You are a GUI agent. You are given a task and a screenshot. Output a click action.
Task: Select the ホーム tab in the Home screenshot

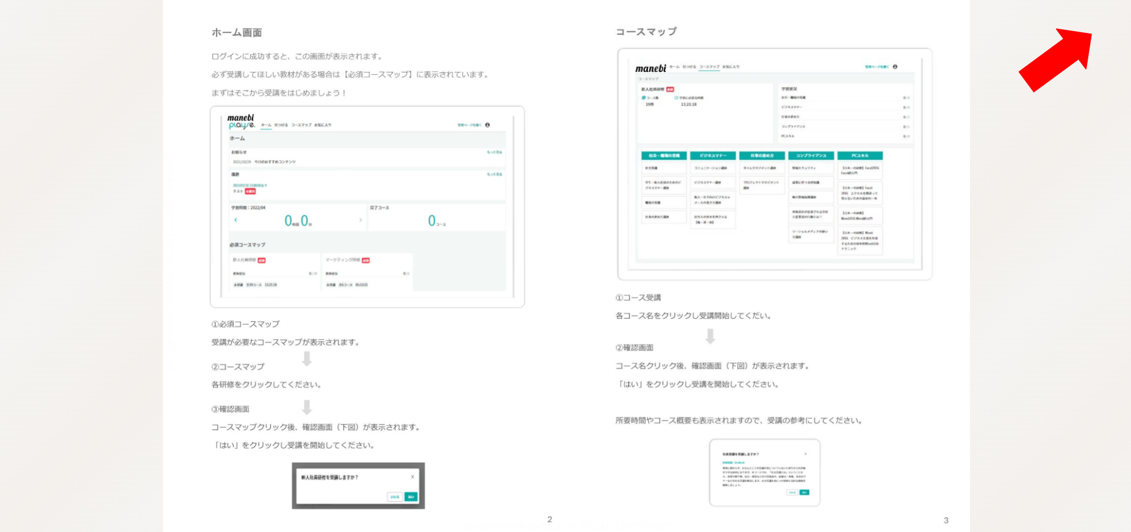[266, 125]
